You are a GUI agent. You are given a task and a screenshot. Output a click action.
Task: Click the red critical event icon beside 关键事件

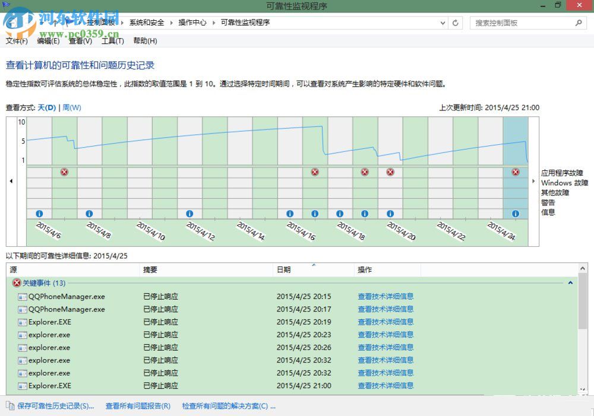click(x=17, y=283)
